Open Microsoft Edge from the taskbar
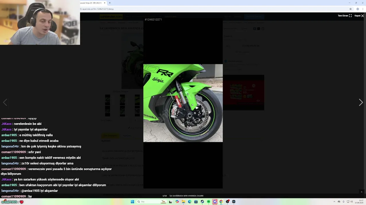Viewport: 366px width, 205px height. 190,202
